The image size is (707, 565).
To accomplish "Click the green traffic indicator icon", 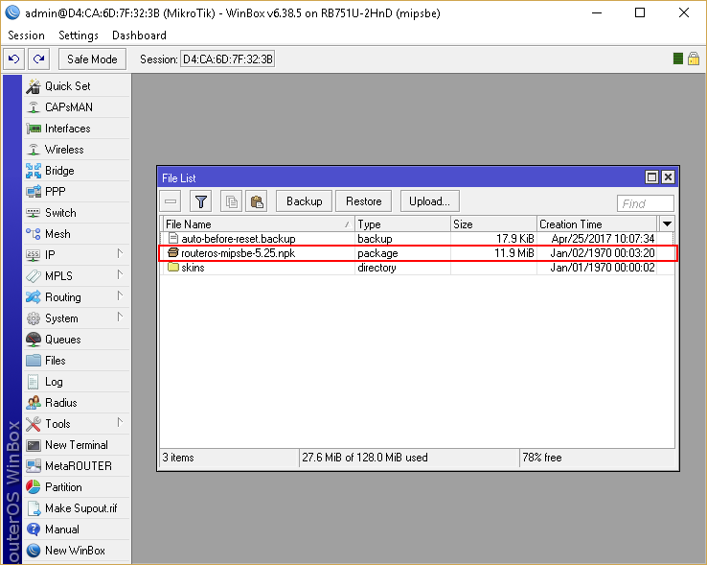I will [677, 59].
